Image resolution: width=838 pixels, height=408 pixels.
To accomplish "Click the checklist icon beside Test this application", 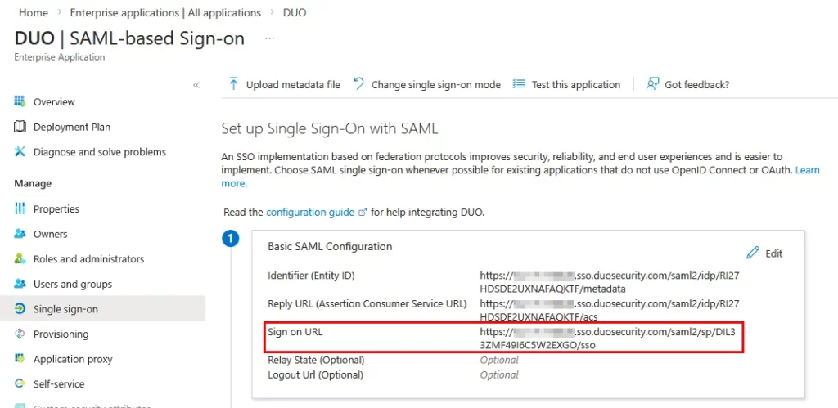I will click(518, 84).
